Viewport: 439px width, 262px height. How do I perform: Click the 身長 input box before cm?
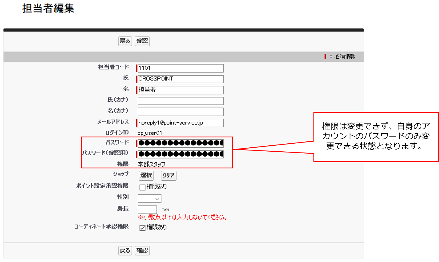[147, 210]
